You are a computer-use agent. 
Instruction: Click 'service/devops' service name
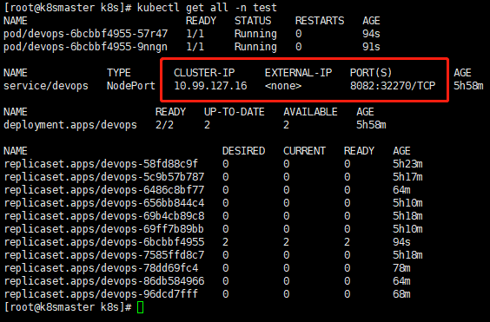[46, 86]
